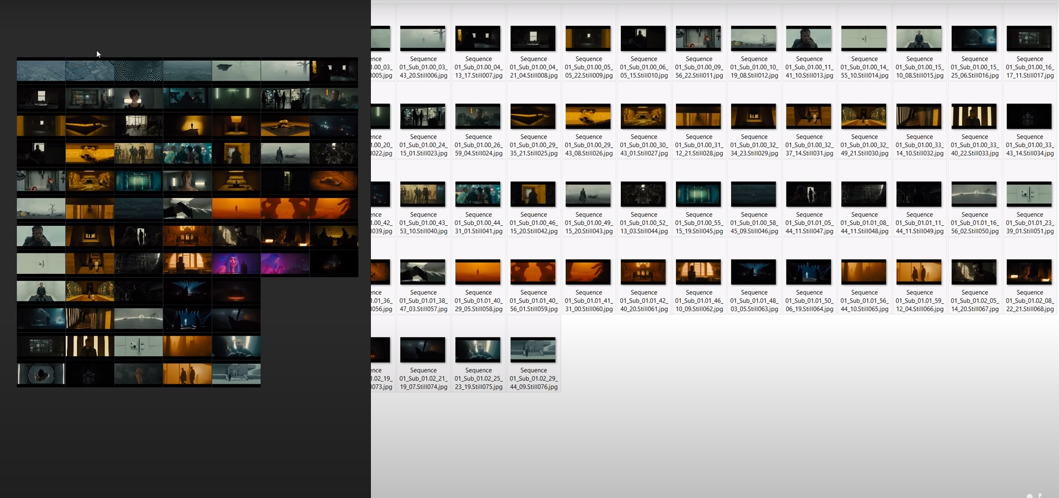Select the Still026.jpg file thumbnail

[588, 116]
